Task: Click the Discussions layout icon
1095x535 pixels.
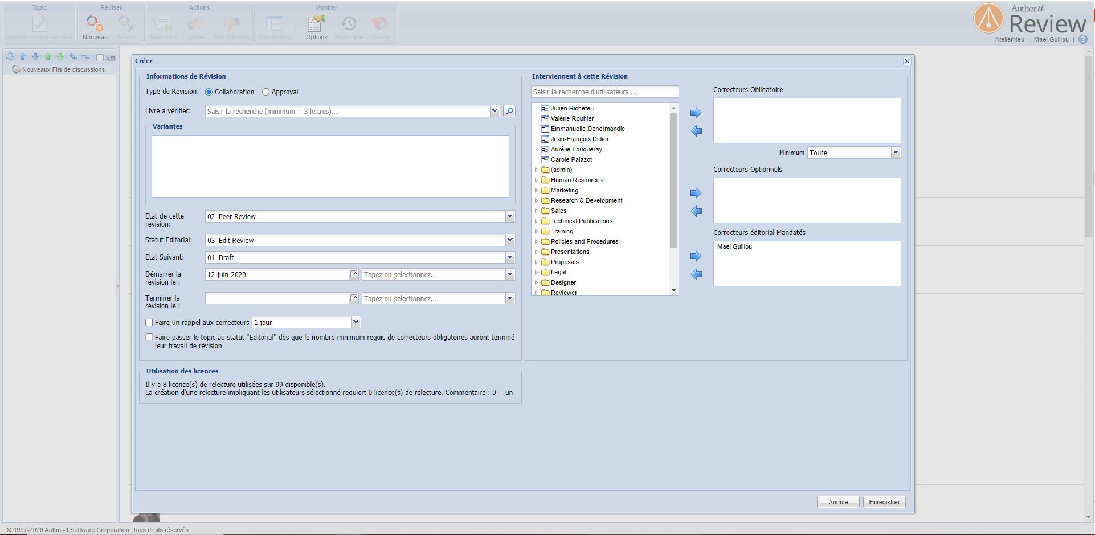Action: coord(275,24)
